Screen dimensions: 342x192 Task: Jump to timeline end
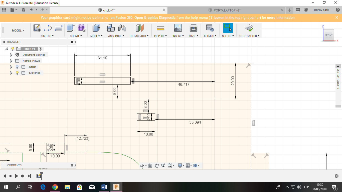pyautogui.click(x=29, y=176)
